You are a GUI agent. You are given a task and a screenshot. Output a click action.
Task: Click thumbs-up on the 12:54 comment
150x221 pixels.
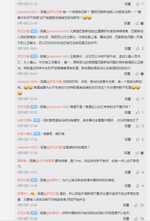pos(136,205)
